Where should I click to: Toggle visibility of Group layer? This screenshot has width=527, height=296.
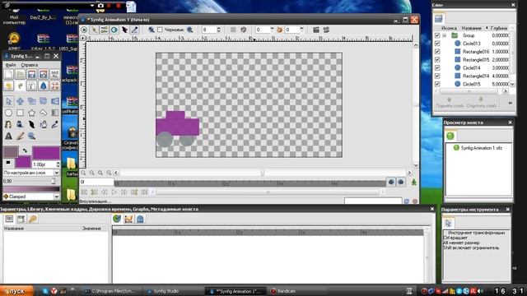tap(437, 35)
